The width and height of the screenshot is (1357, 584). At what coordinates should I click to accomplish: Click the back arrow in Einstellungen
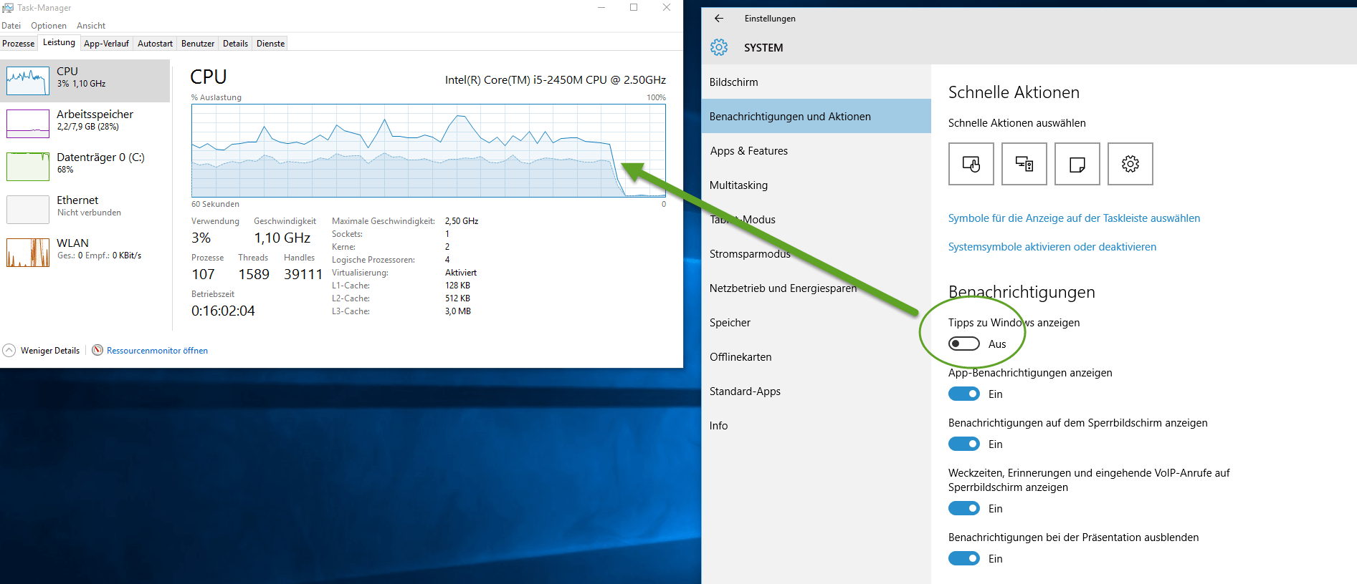719,19
